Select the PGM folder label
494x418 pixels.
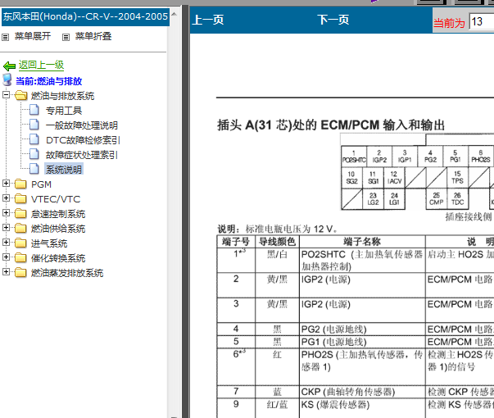pos(41,184)
